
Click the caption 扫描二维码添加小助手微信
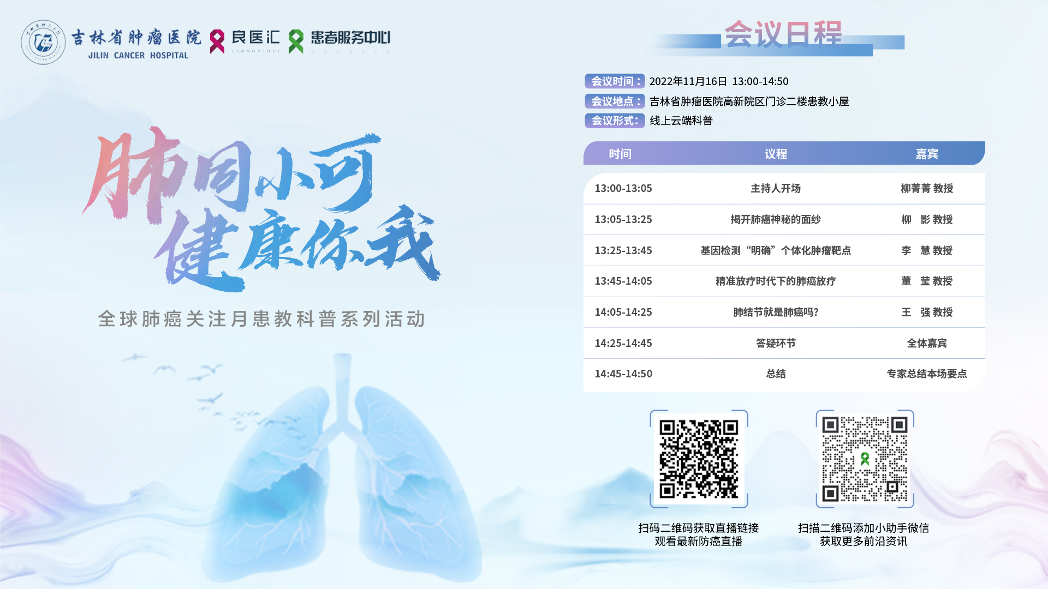pyautogui.click(x=864, y=528)
